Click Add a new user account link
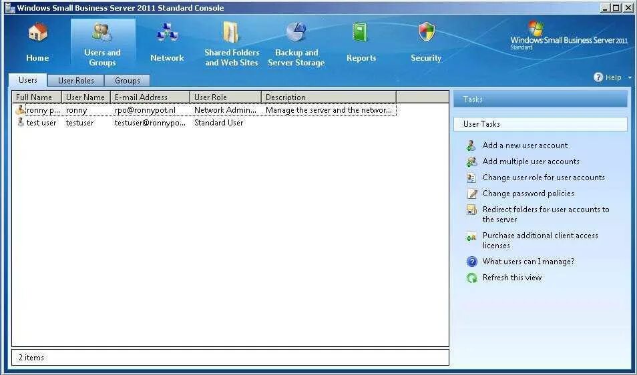 pyautogui.click(x=525, y=145)
